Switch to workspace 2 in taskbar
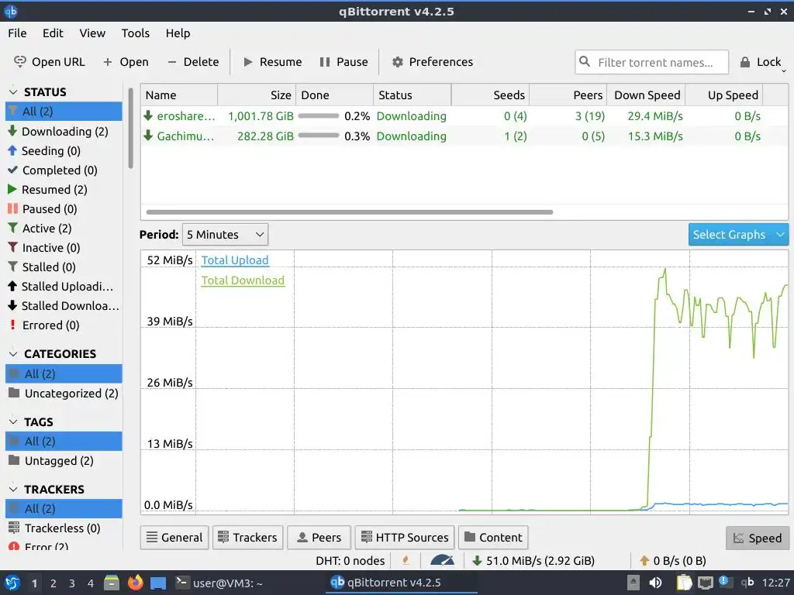Image resolution: width=794 pixels, height=595 pixels. [54, 583]
